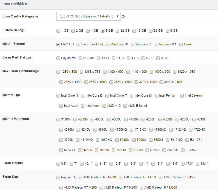Check AMD A10 processor type
The height and width of the screenshot is (190, 218).
point(104,106)
